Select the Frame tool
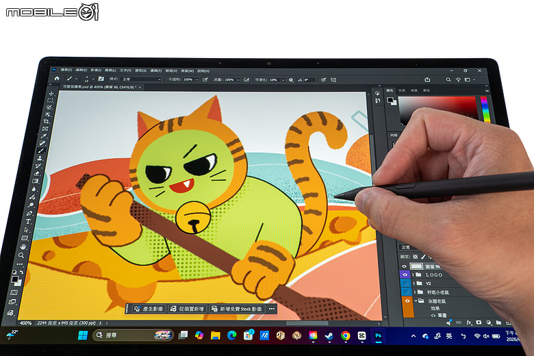This screenshot has width=534, height=356. [45, 129]
